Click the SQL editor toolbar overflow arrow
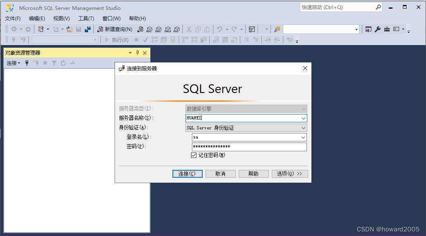 tap(297, 42)
